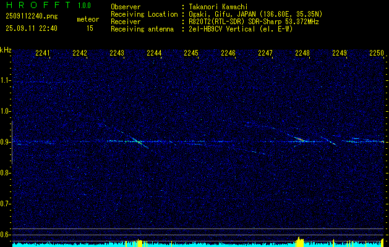Select the 2243 time axis label
Screen dimensions: 389x247
tap(117, 54)
